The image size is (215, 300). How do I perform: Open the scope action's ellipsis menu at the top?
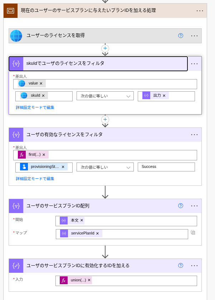coord(200,11)
